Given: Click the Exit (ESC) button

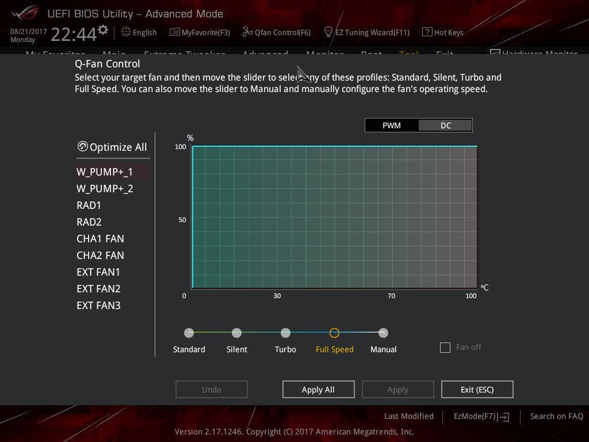Looking at the screenshot, I should pos(477,390).
